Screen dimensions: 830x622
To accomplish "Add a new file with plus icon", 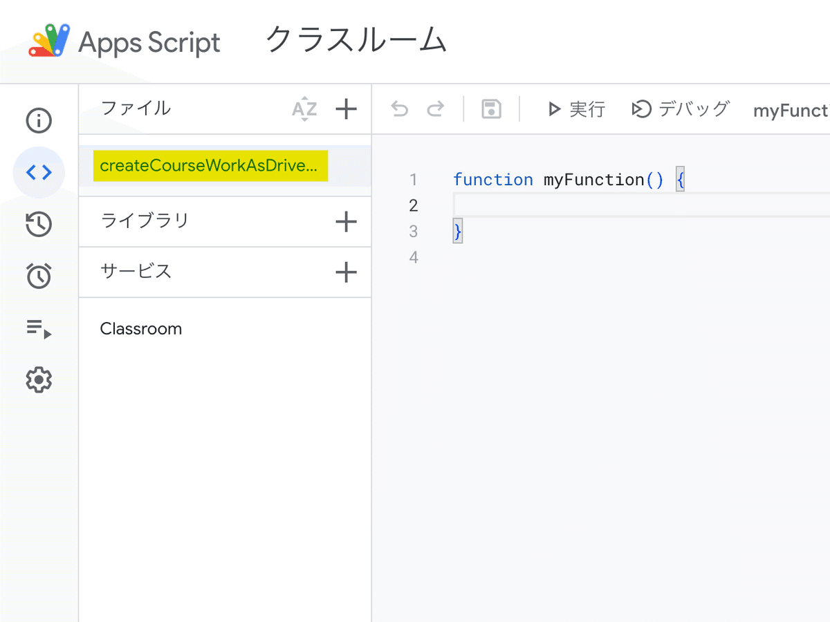I will coord(346,109).
